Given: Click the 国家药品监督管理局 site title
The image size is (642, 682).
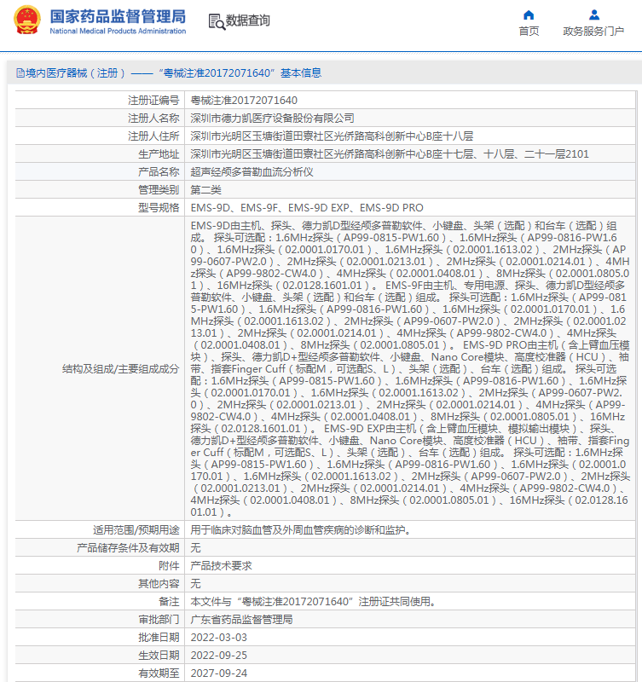Looking at the screenshot, I should [118, 15].
